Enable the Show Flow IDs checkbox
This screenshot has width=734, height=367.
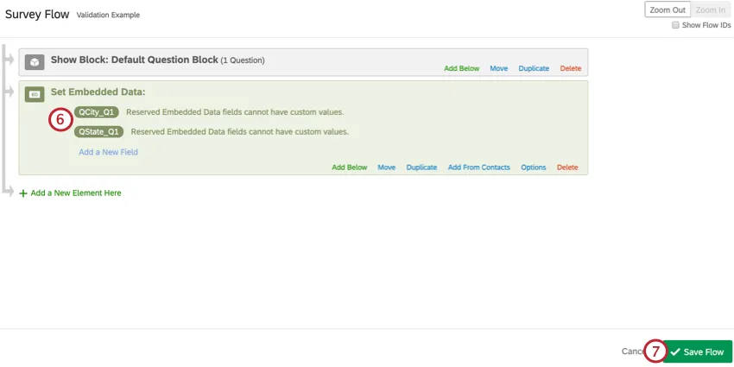pyautogui.click(x=675, y=26)
